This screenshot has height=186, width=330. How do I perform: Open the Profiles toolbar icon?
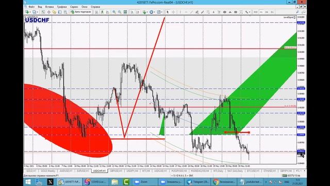34,12
